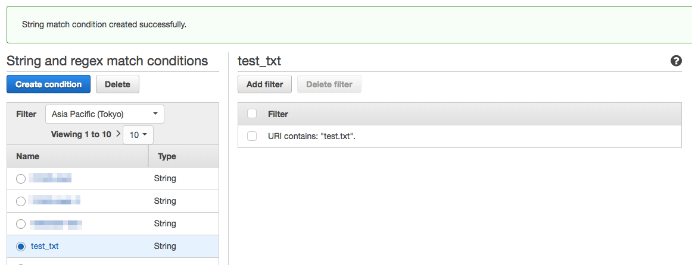Sort by the Type column header
Screen dimensions: 692x265
[167, 156]
